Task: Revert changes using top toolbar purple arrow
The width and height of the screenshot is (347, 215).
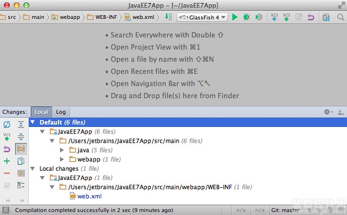Action: (x=311, y=17)
